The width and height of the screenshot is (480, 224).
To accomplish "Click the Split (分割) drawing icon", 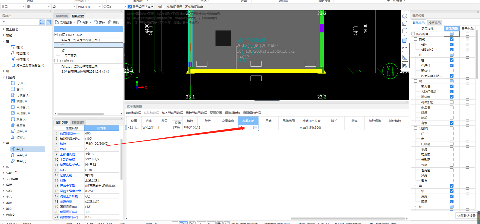I will pos(79,22).
